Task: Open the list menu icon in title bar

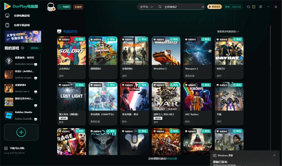Action: coord(260,7)
